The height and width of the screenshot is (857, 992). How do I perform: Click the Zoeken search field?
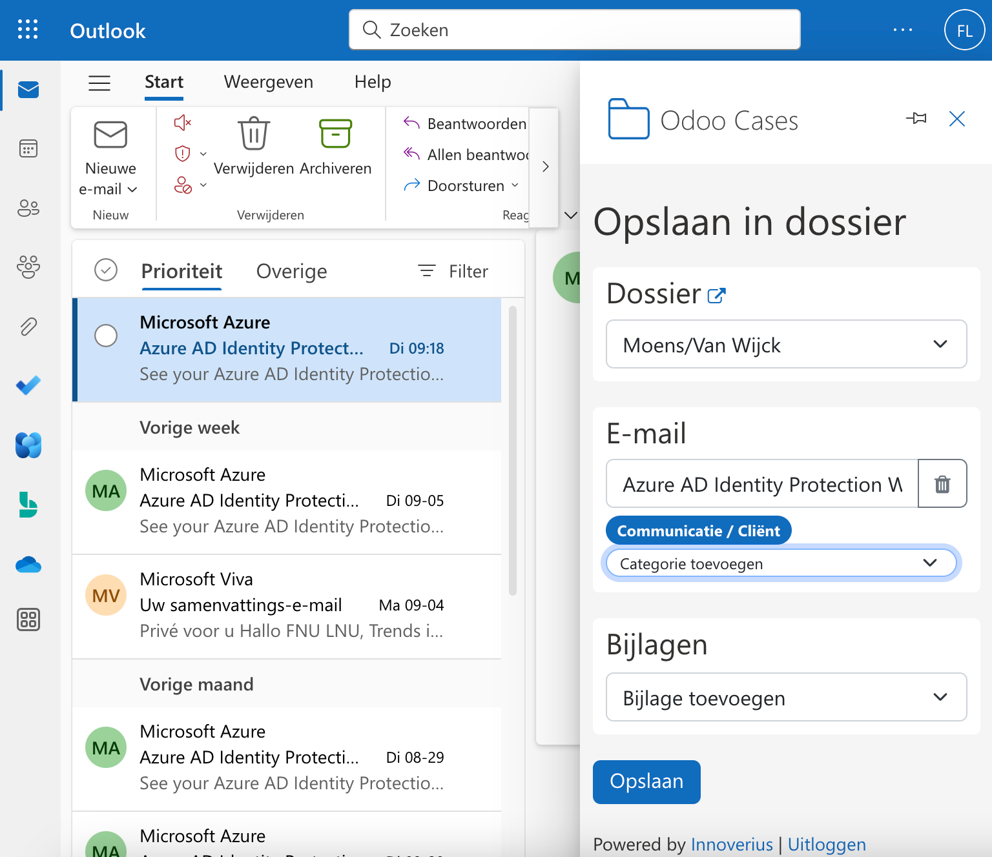click(x=575, y=30)
